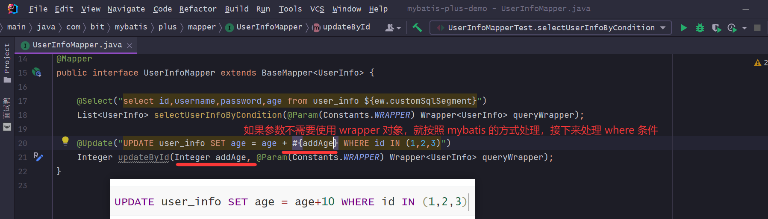Click the 'mapper' breadcrumb
Screen dimensions: 768x219
(202, 27)
